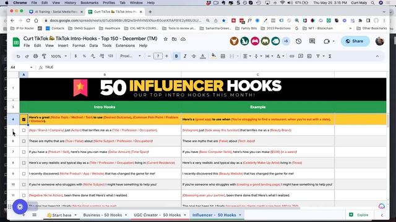Open the fill color picker

point(213,56)
